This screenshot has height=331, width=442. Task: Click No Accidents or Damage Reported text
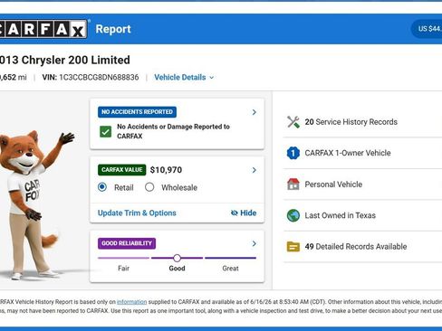pos(173,131)
